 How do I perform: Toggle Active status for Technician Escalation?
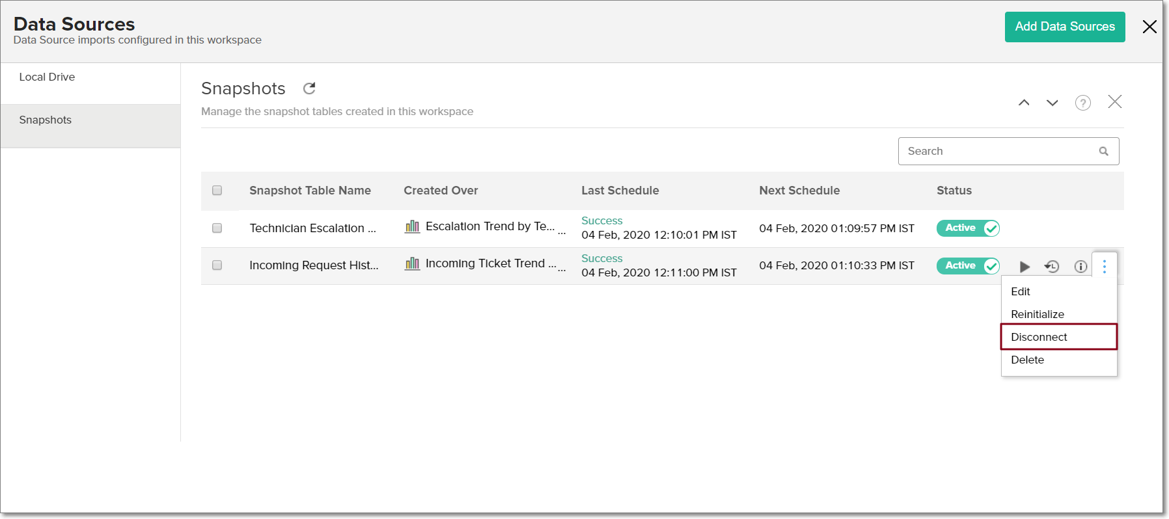[967, 228]
